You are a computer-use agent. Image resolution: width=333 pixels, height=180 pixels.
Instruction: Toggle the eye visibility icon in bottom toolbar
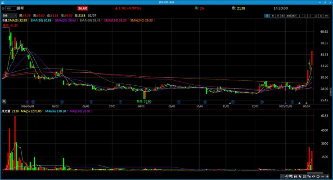[314, 176]
